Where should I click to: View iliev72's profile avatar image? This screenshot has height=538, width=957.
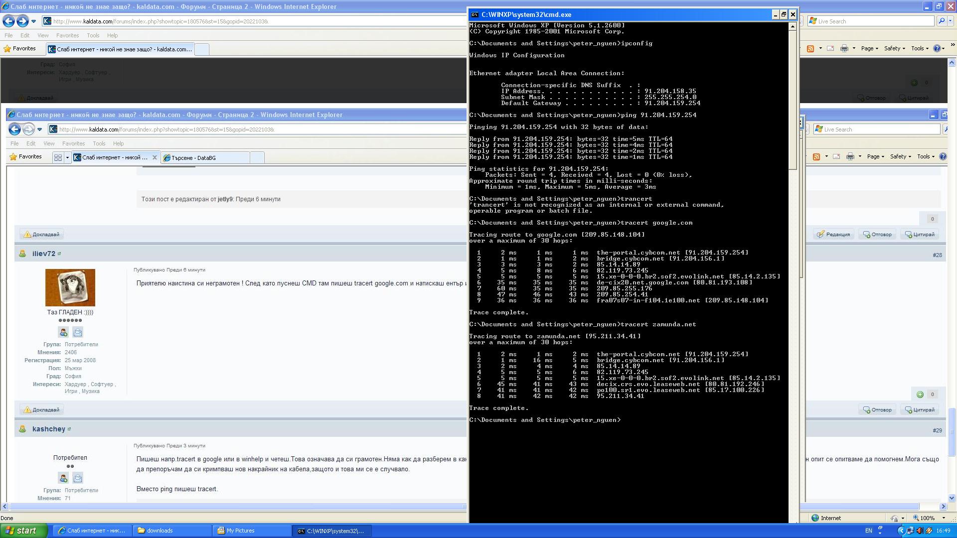pos(70,287)
